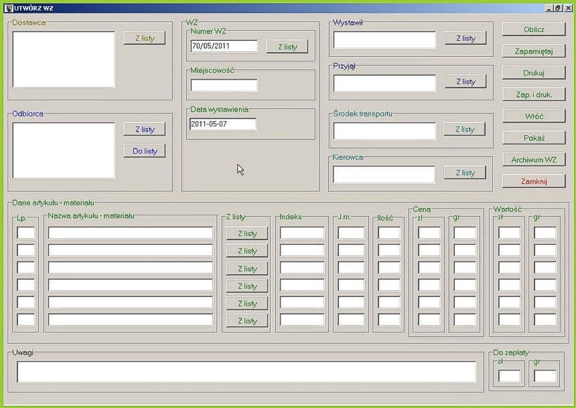Restore down the UTWÓRZ WZ window
The height and width of the screenshot is (408, 576).
(558, 8)
